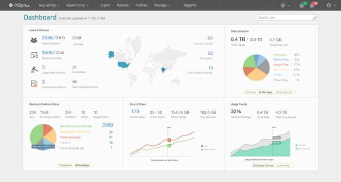
Task: Click the Compliance Policies document icon
Action: pos(34,84)
